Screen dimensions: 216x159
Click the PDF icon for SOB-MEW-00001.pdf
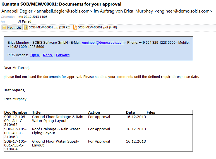point(75,28)
